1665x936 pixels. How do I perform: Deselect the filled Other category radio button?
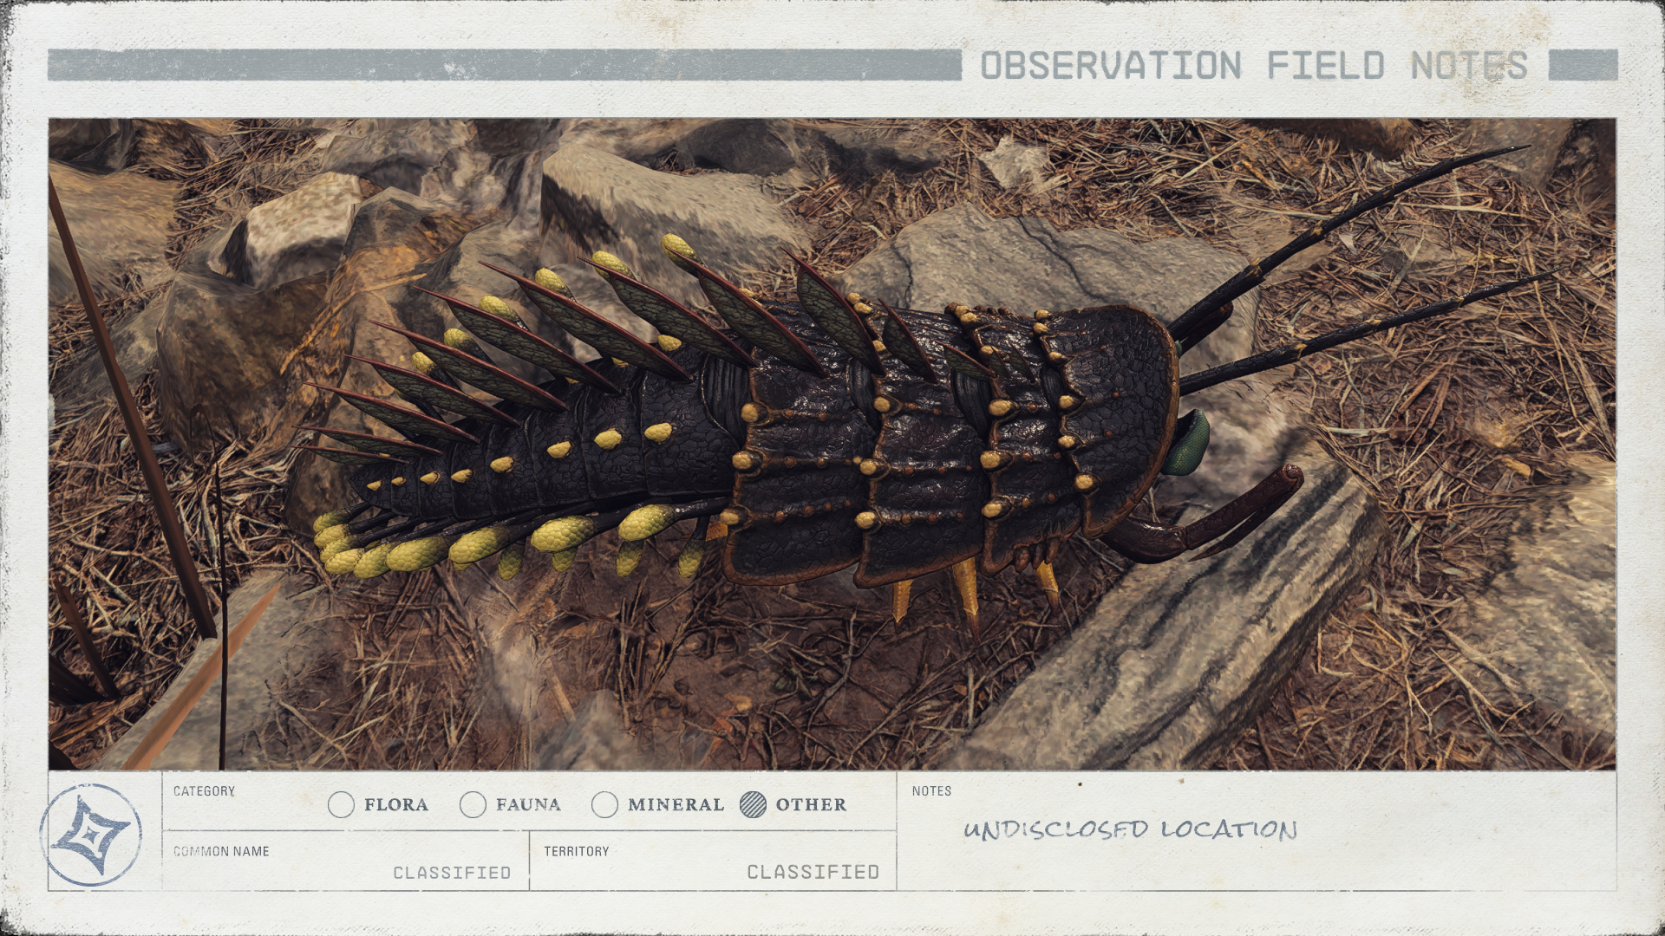click(754, 805)
